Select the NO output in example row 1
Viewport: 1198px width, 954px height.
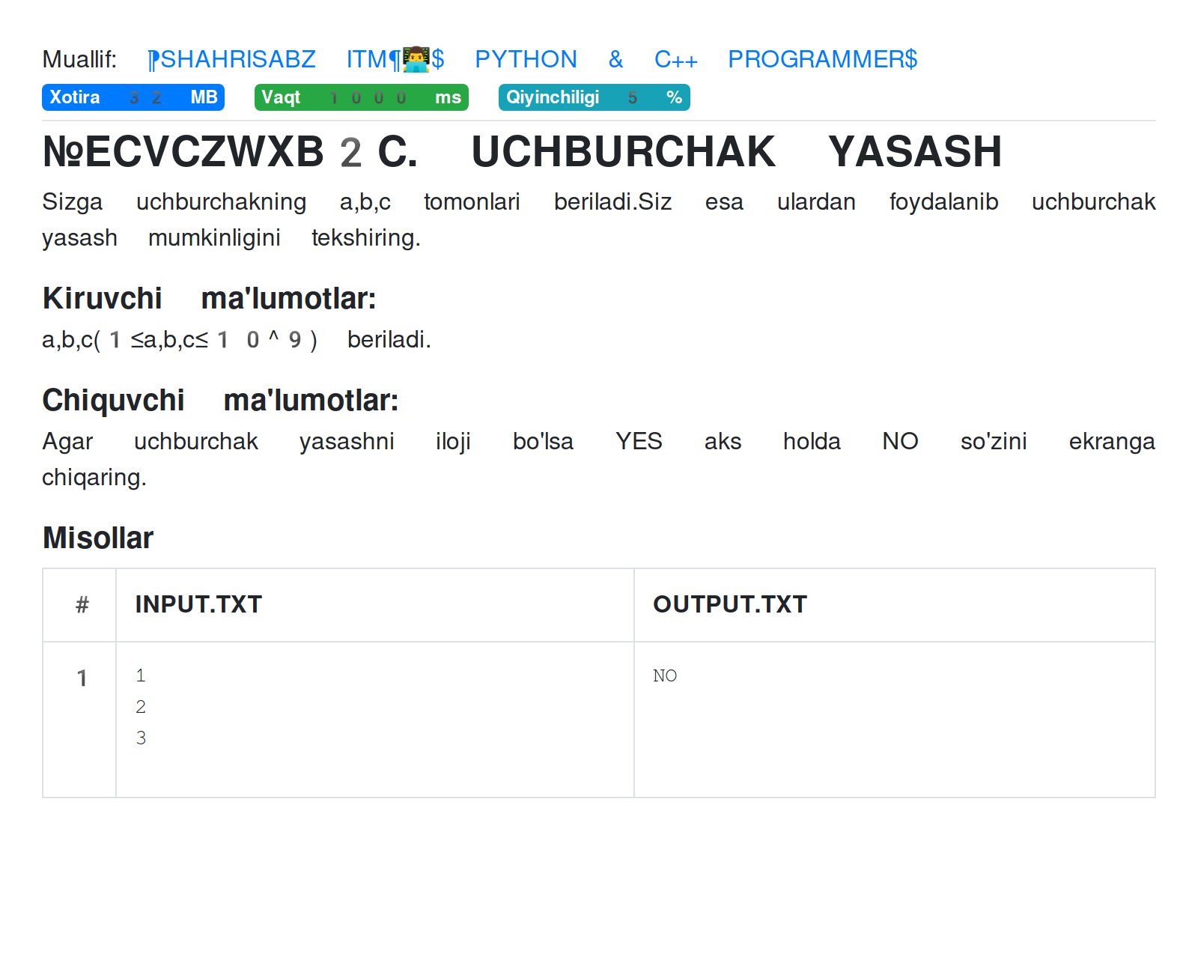666,675
